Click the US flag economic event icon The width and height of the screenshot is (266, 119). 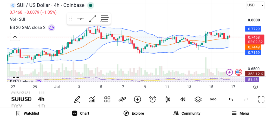pyautogui.click(x=238, y=73)
